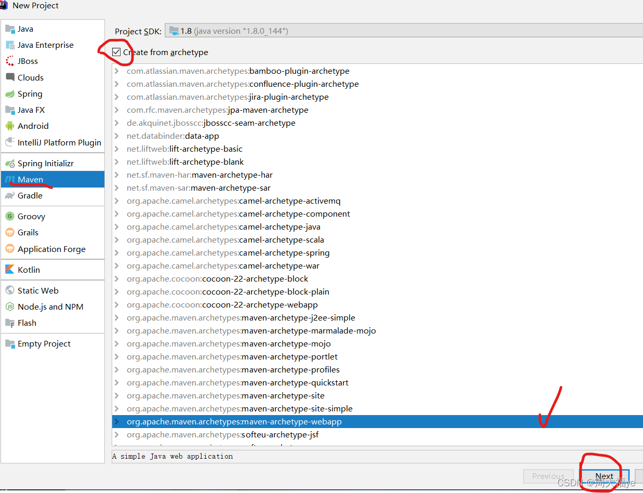This screenshot has height=493, width=643.
Task: Expand the confluence-plugin-archetype node
Action: pyautogui.click(x=116, y=84)
